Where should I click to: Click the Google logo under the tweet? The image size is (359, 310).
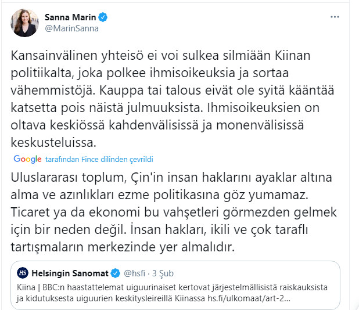click(27, 159)
